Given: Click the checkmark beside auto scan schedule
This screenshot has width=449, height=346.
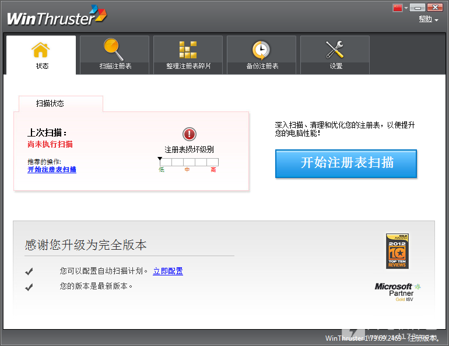Looking at the screenshot, I should (29, 271).
